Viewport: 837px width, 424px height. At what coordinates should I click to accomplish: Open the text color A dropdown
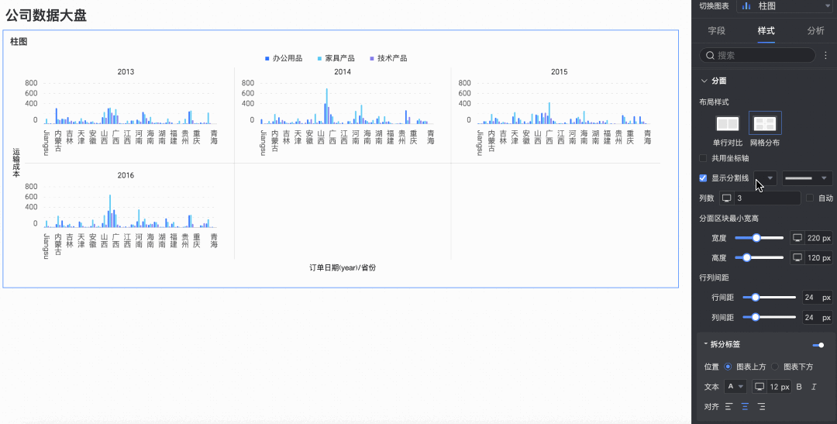[x=735, y=387]
